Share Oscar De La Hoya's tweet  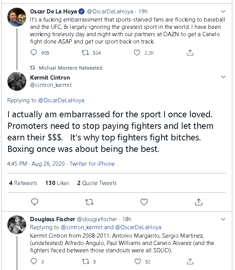(190, 53)
